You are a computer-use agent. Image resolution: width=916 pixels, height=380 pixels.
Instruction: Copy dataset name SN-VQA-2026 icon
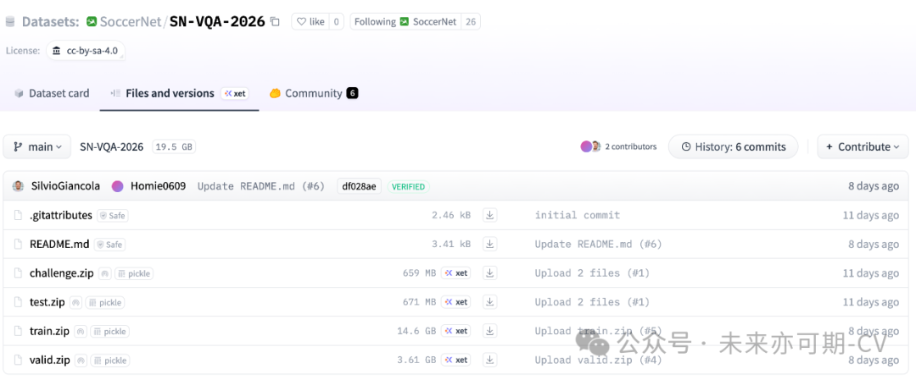[x=275, y=22]
